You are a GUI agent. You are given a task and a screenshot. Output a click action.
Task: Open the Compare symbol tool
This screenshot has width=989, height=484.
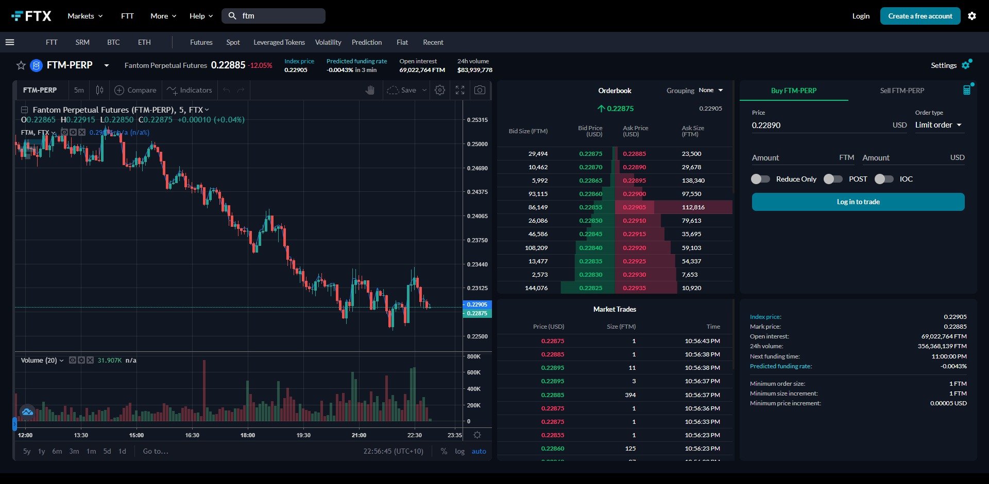pos(135,90)
